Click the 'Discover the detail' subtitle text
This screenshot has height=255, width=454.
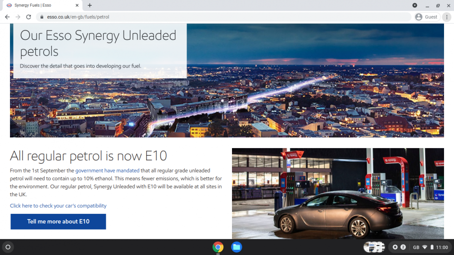(x=80, y=66)
